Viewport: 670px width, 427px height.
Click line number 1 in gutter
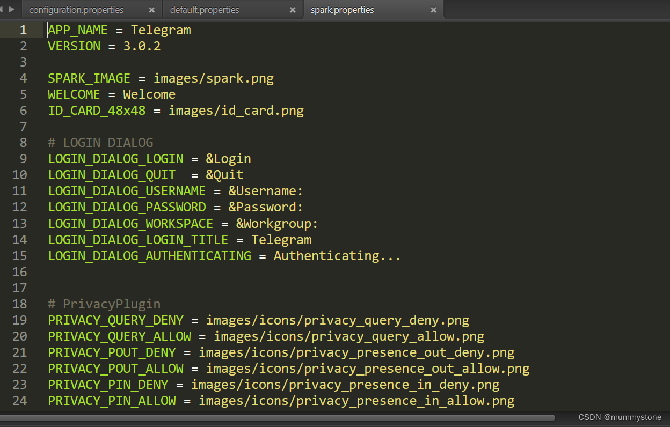23,30
